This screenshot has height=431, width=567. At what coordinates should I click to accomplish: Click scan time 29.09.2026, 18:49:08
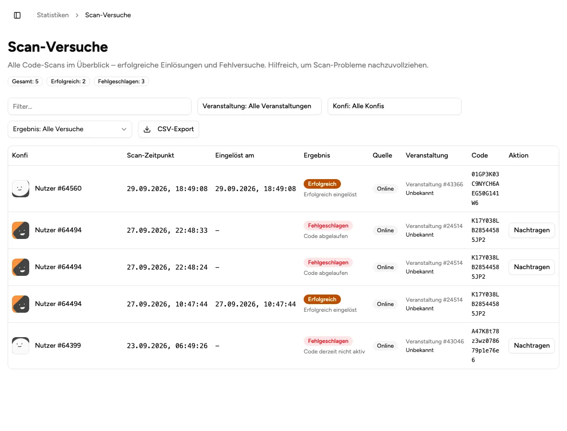[x=167, y=189]
